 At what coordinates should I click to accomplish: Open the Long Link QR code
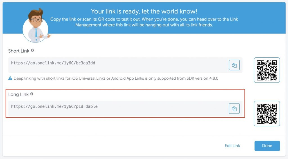(267, 114)
